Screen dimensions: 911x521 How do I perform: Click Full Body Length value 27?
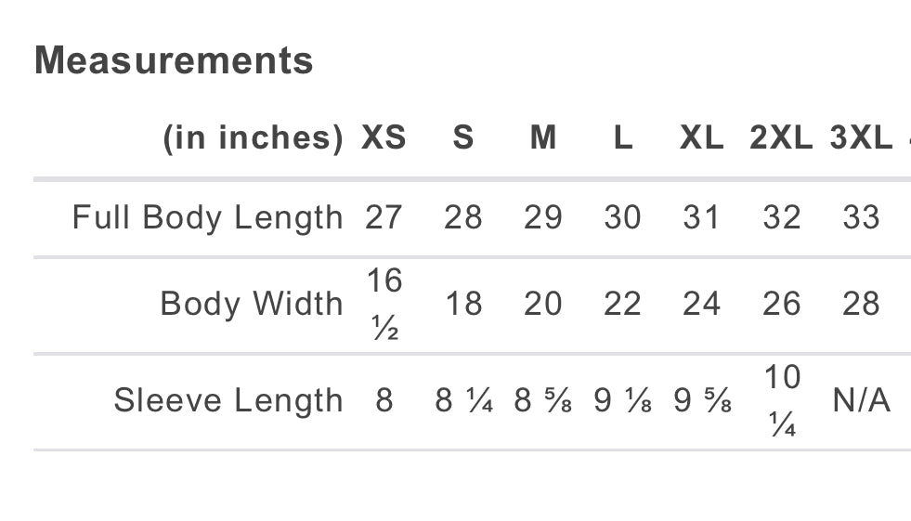point(384,217)
